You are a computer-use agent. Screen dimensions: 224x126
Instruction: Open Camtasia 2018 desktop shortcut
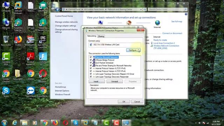[x=6, y=59]
